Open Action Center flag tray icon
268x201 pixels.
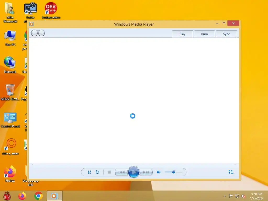point(231,196)
